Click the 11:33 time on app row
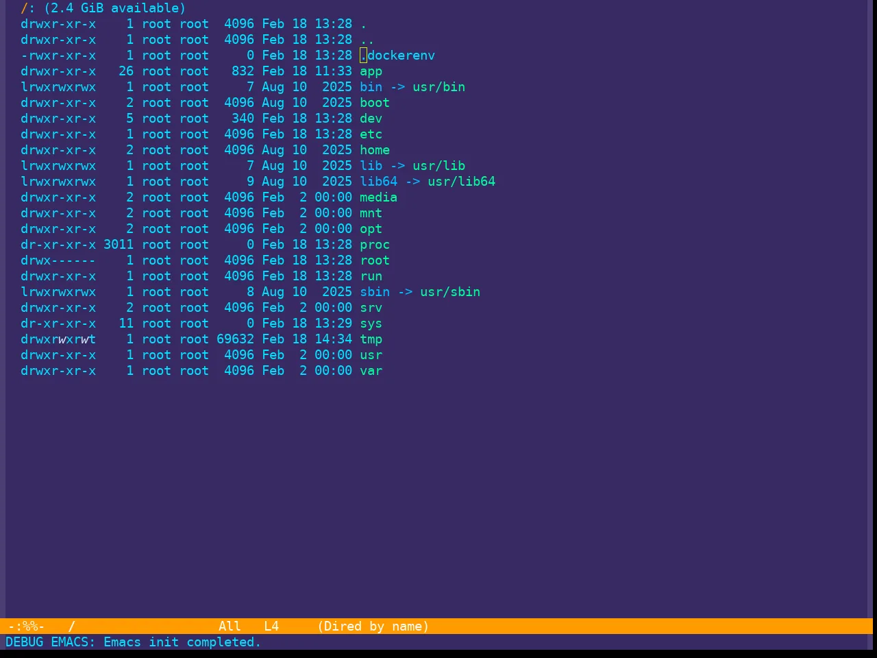 pyautogui.click(x=334, y=71)
